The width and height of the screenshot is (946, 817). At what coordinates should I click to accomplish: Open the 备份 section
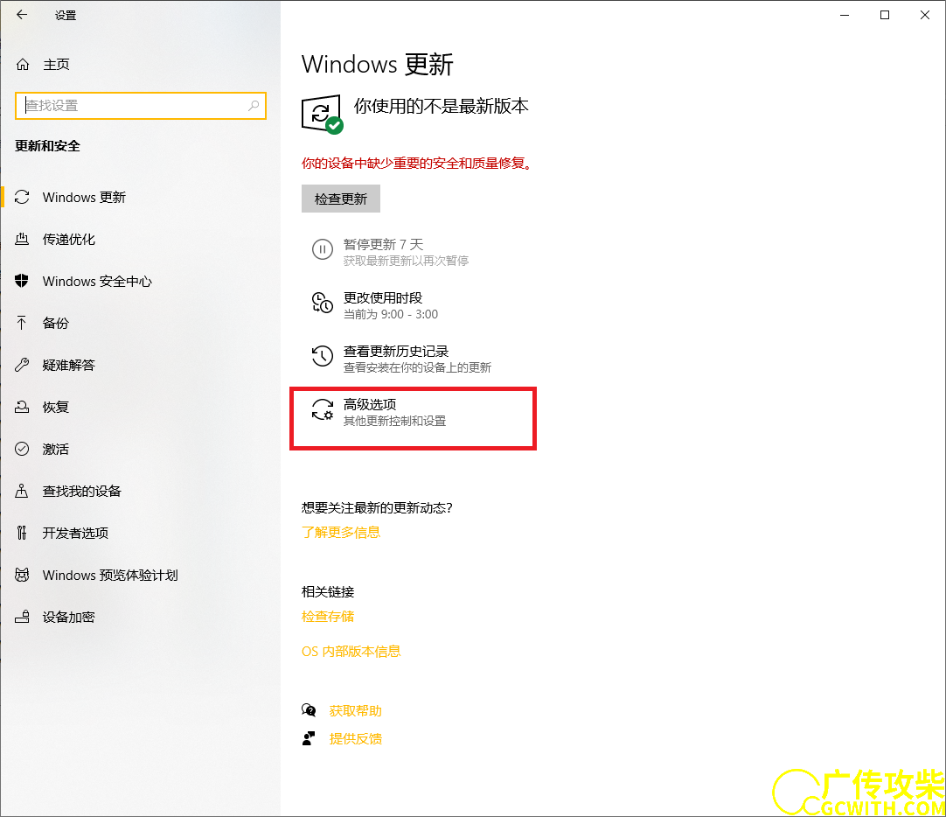pos(141,323)
